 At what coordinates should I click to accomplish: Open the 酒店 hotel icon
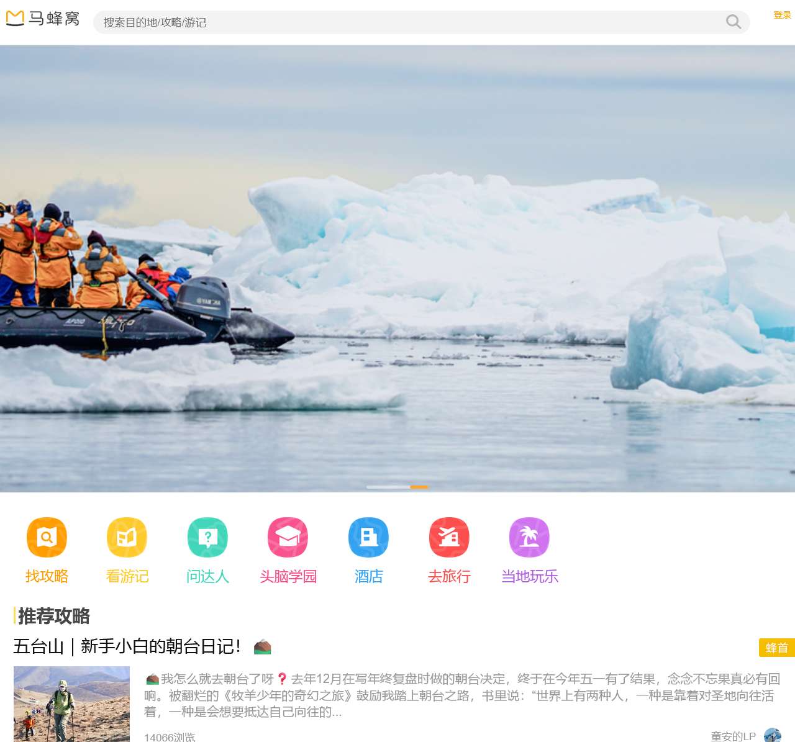(368, 537)
